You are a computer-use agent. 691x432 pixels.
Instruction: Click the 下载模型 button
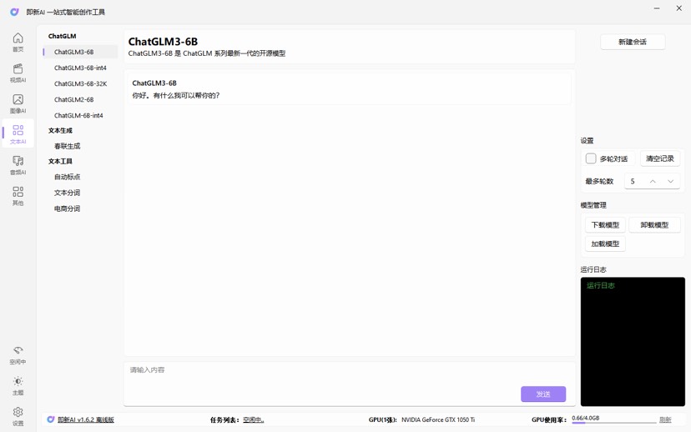point(605,225)
